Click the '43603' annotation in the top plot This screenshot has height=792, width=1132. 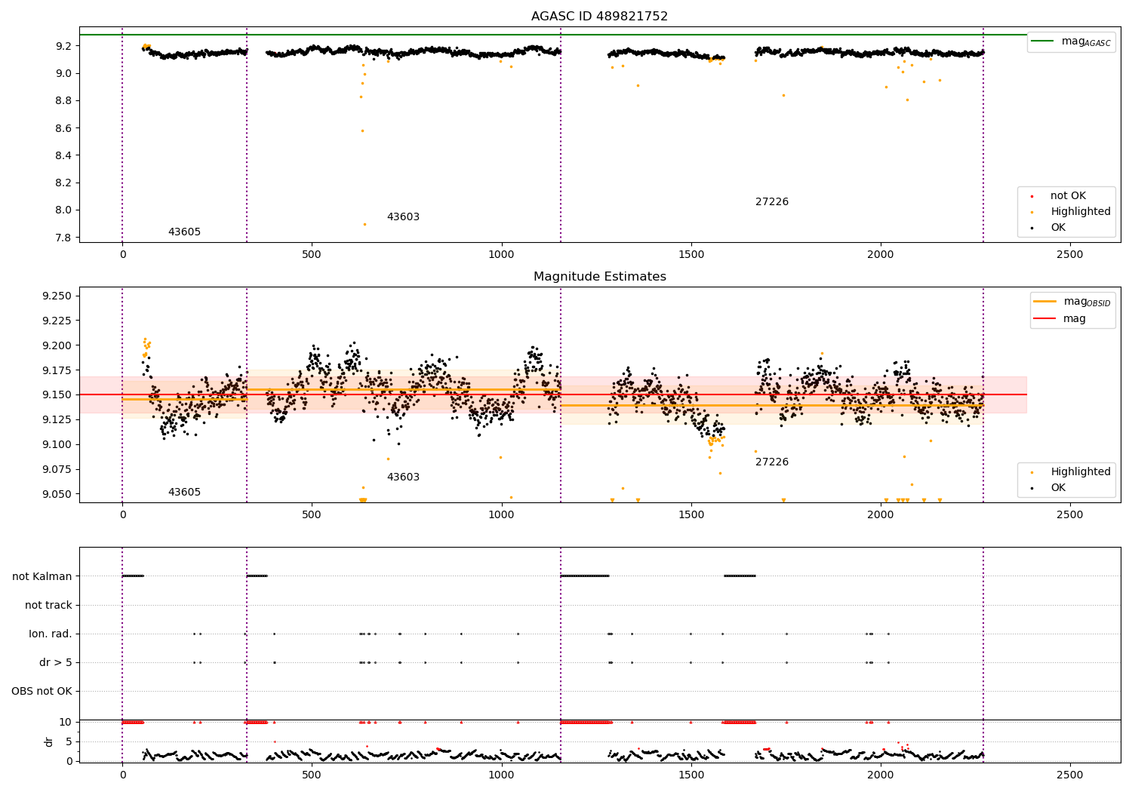coord(403,217)
